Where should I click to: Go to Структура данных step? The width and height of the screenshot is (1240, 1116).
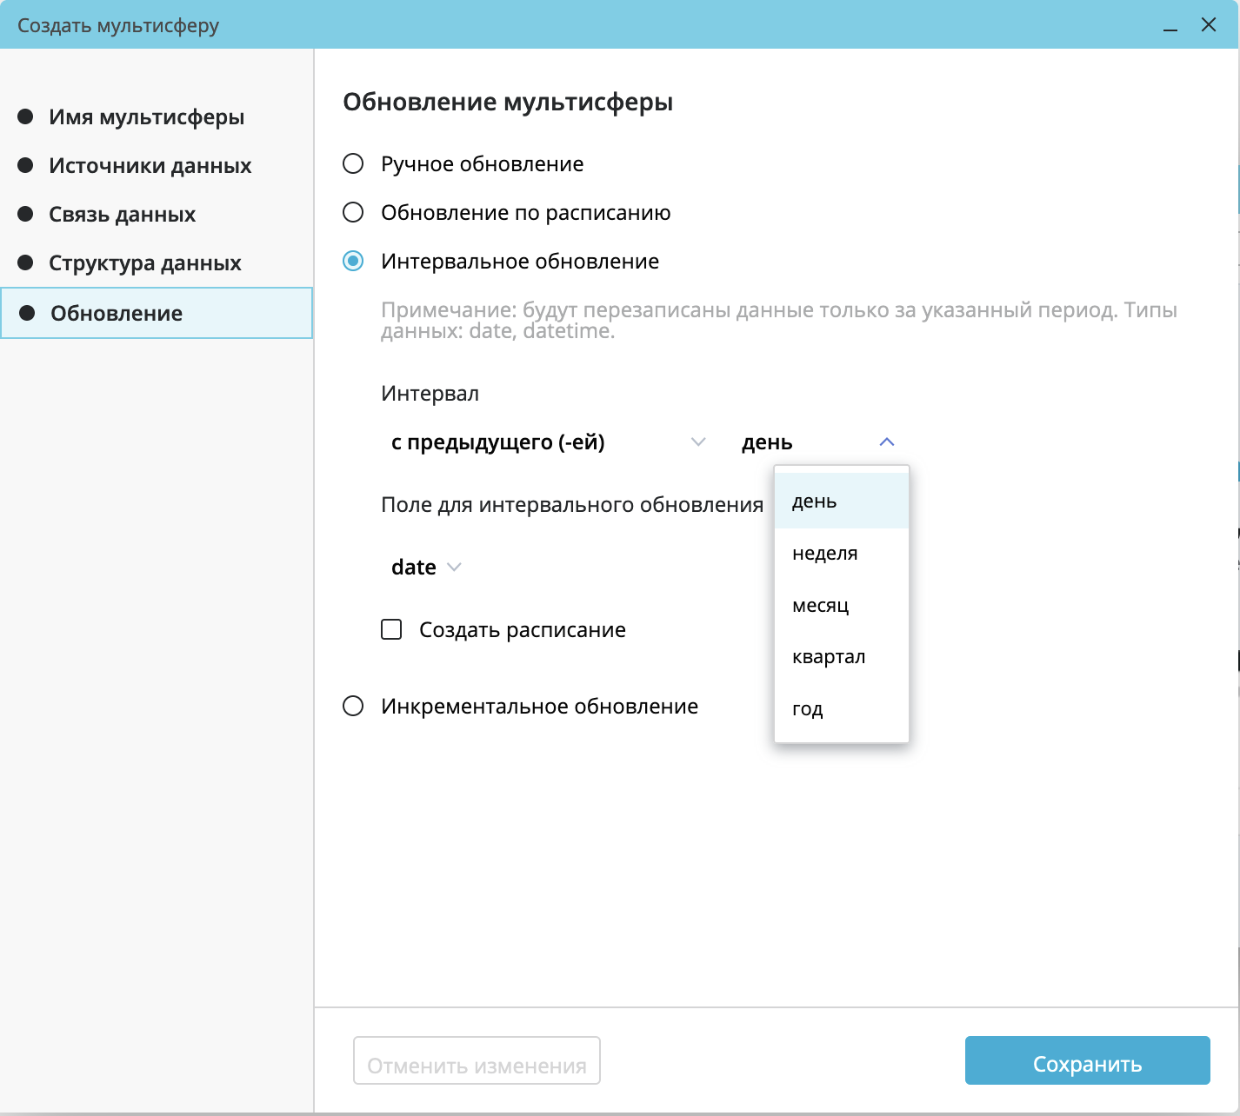(x=157, y=263)
